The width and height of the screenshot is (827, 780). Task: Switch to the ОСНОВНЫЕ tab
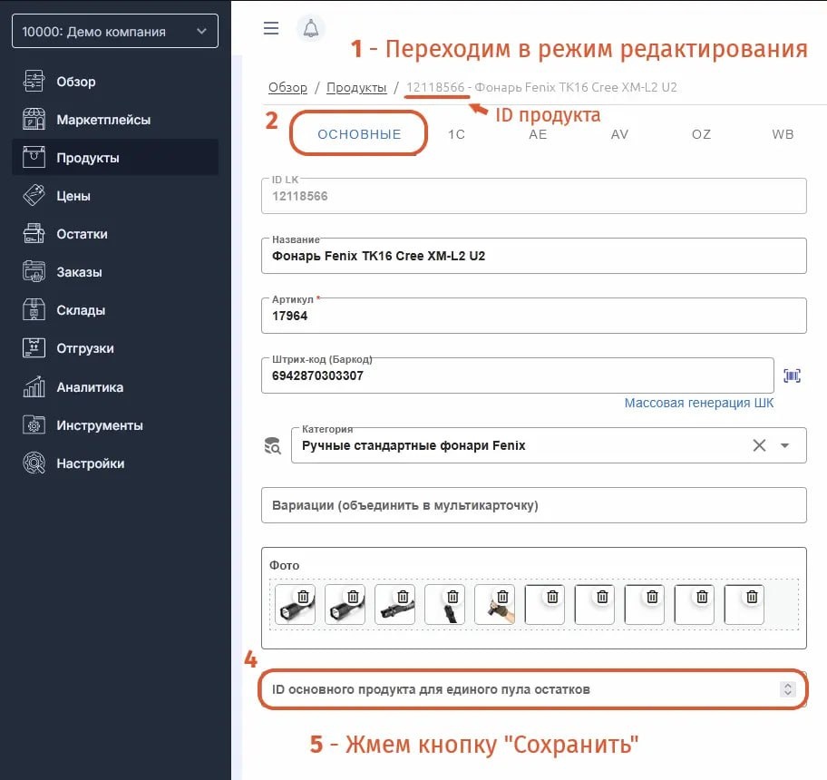click(359, 134)
